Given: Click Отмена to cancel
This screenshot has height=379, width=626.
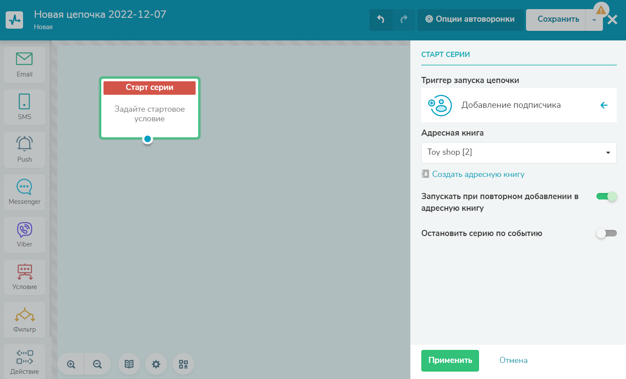Looking at the screenshot, I should coord(513,360).
